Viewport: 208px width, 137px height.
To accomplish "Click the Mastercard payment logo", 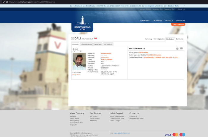I will click(175, 135).
